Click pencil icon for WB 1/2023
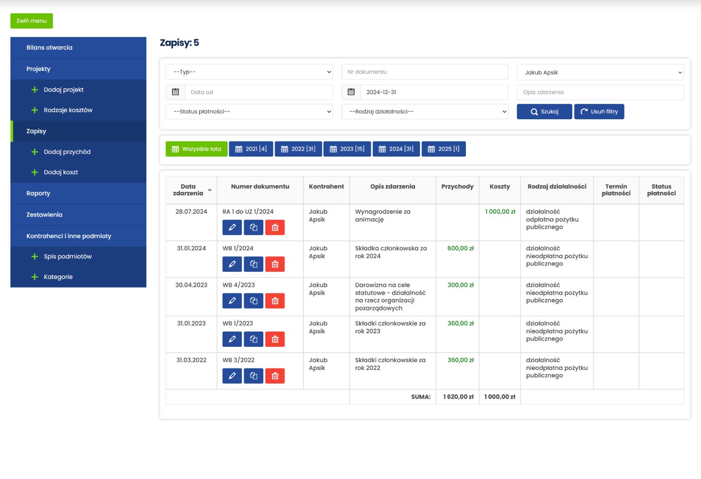This screenshot has width=701, height=479. [x=232, y=339]
